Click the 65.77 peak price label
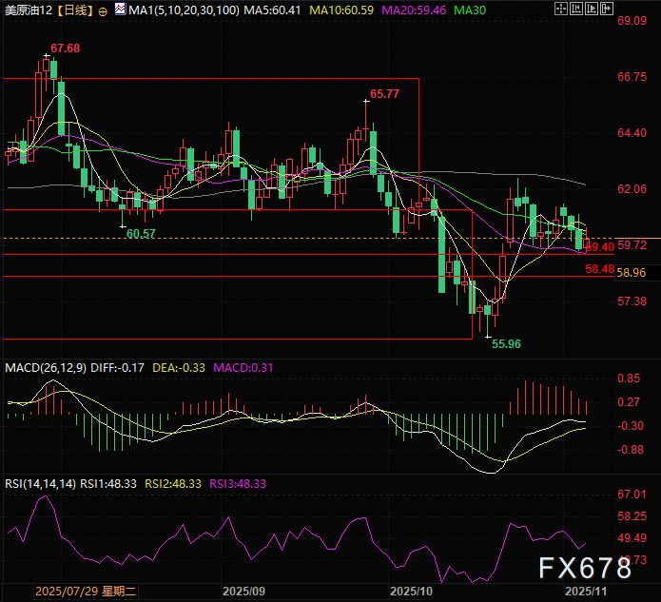 point(384,93)
